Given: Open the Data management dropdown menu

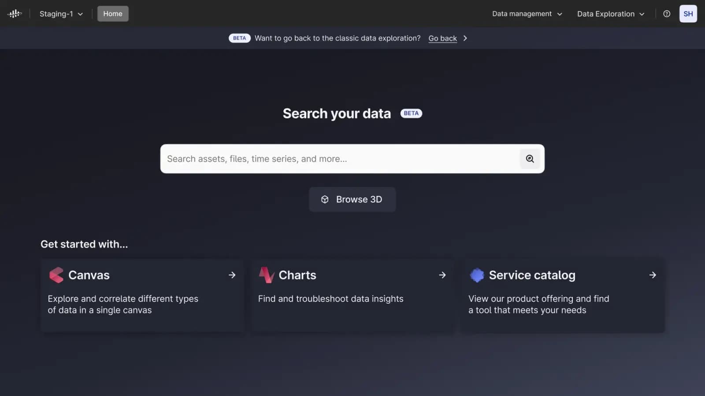Looking at the screenshot, I should (x=527, y=14).
